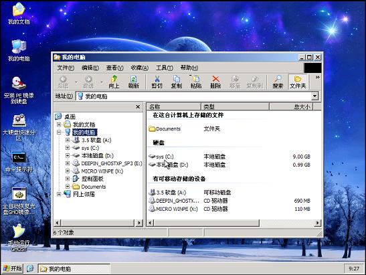
Task: Expand the 3.5 软盘 (A:) tree node
Action: coord(68,140)
